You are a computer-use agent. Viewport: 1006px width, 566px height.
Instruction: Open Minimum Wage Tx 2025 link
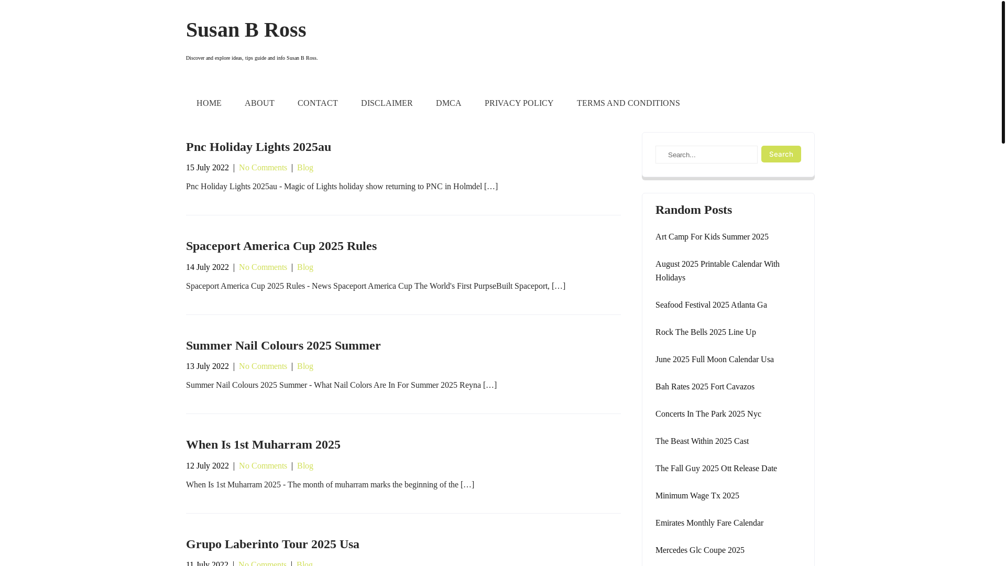click(x=697, y=496)
